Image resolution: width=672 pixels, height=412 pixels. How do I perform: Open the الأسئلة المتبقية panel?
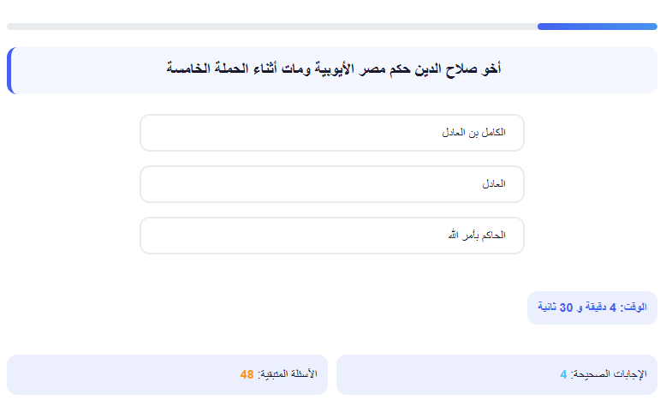coord(167,374)
